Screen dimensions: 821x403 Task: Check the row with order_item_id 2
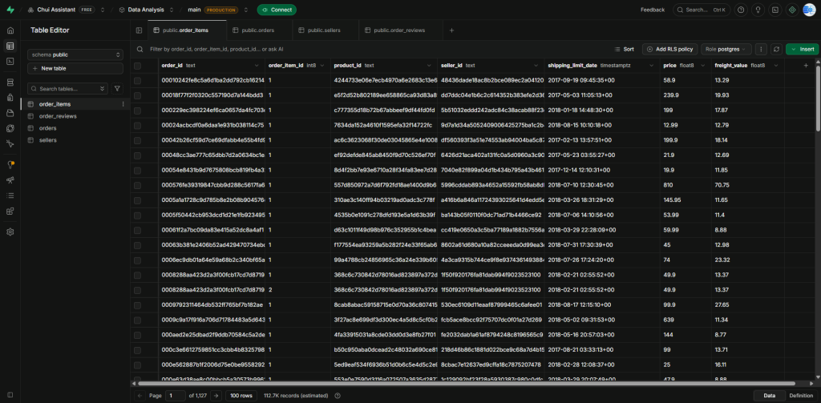137,290
